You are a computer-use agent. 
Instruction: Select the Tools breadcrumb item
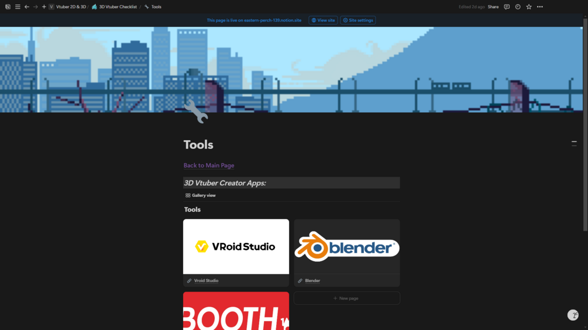click(x=153, y=7)
